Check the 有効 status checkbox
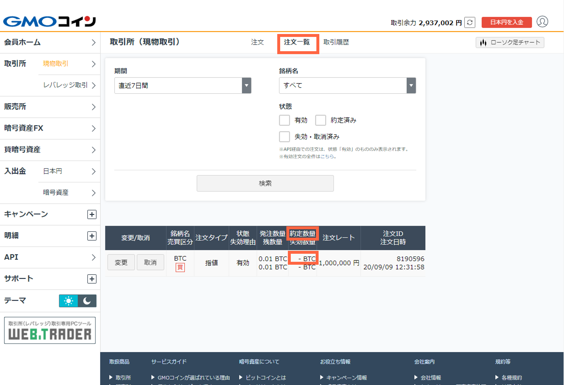 (284, 120)
